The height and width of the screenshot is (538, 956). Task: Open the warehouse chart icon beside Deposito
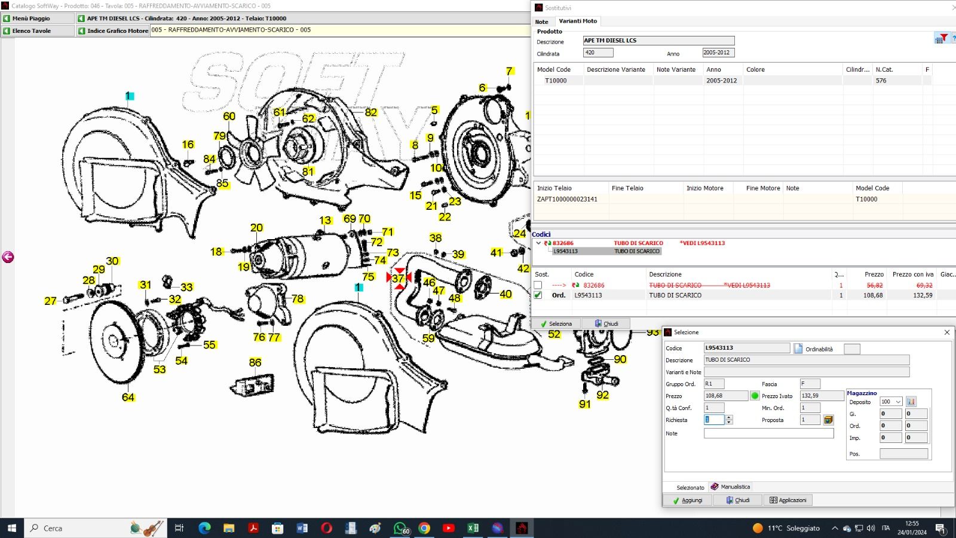911,402
